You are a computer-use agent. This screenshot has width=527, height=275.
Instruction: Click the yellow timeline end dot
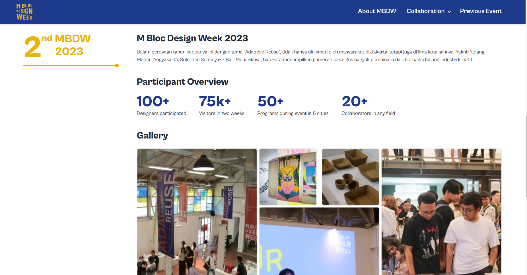point(117,66)
